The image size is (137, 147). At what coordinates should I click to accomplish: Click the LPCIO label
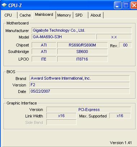click(x=24, y=59)
